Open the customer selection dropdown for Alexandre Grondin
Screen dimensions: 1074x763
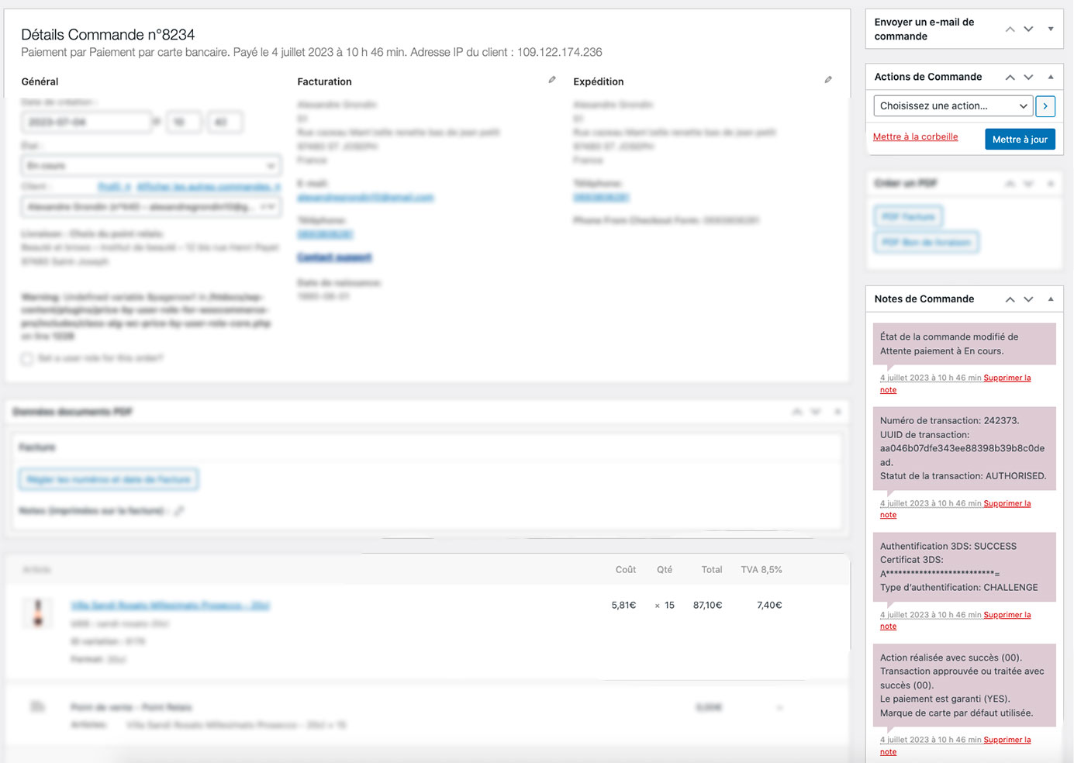[151, 207]
